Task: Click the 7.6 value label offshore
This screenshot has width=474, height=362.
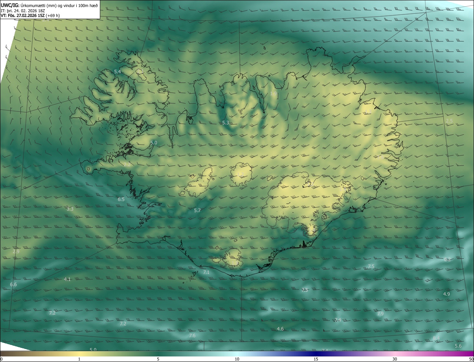Action: click(x=192, y=336)
